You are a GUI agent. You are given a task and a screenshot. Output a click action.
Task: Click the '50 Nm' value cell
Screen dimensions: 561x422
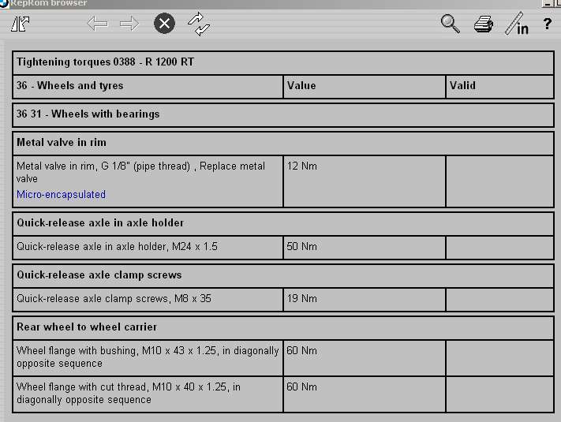pyautogui.click(x=365, y=247)
